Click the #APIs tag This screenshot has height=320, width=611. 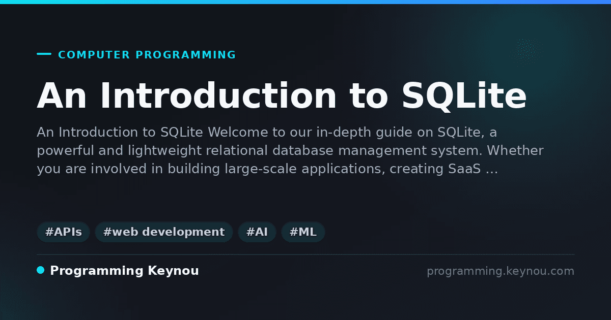pos(63,232)
